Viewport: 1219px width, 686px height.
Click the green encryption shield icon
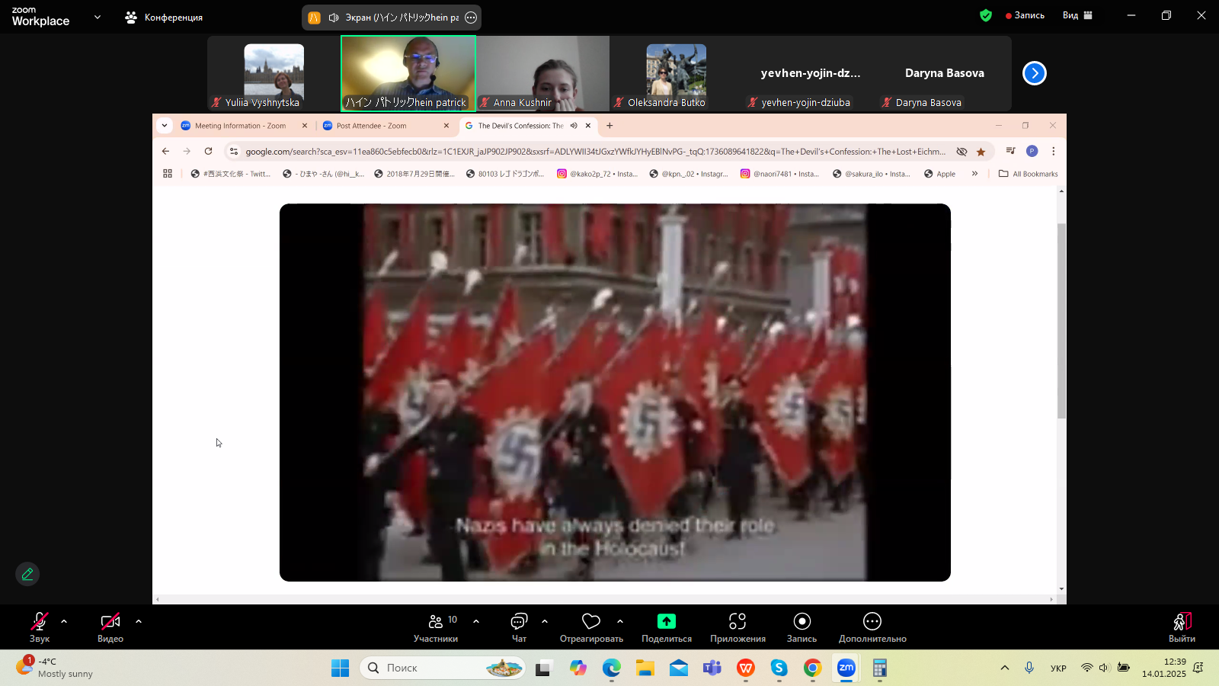(x=986, y=15)
